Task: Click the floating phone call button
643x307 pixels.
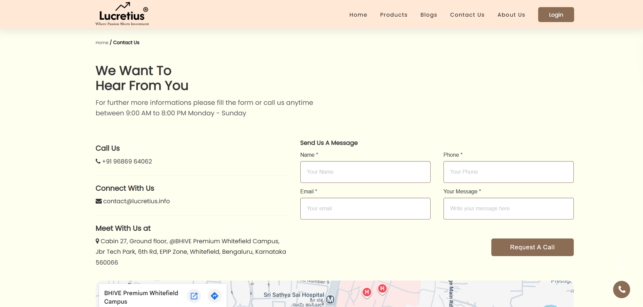Action: coord(621,289)
